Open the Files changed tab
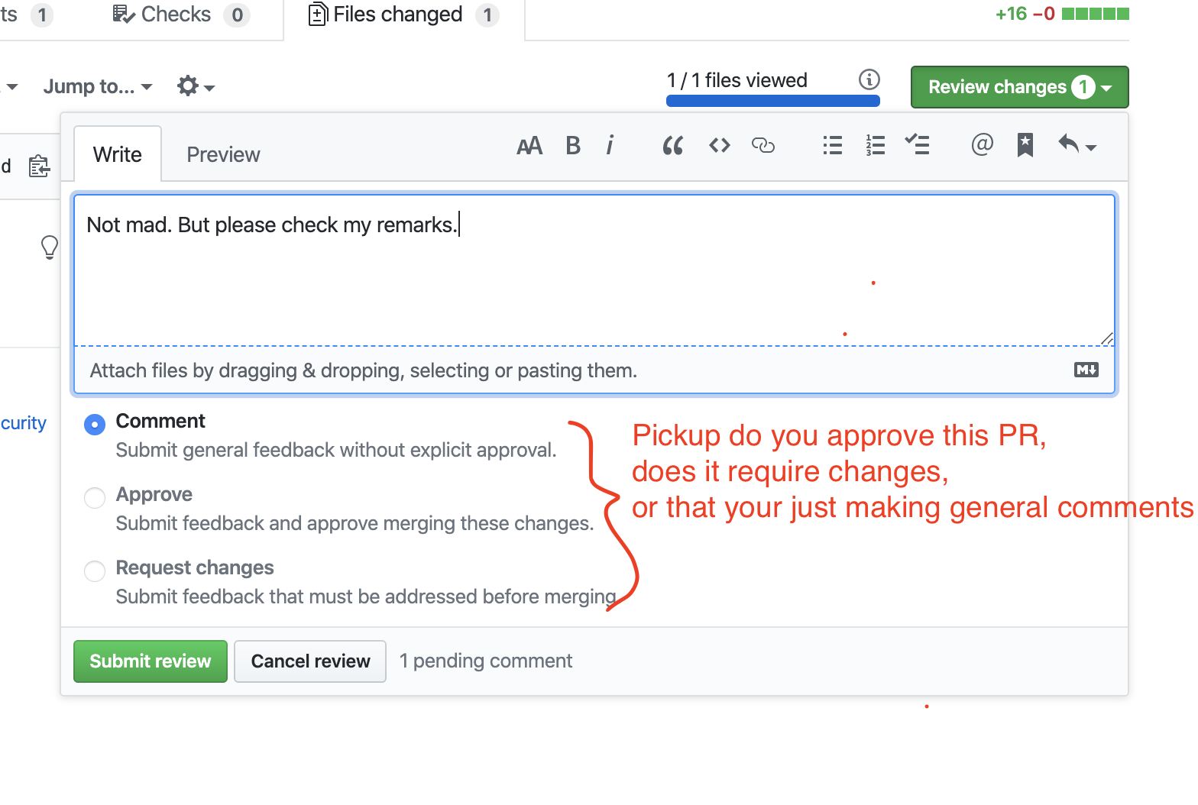The height and width of the screenshot is (805, 1198). [403, 15]
